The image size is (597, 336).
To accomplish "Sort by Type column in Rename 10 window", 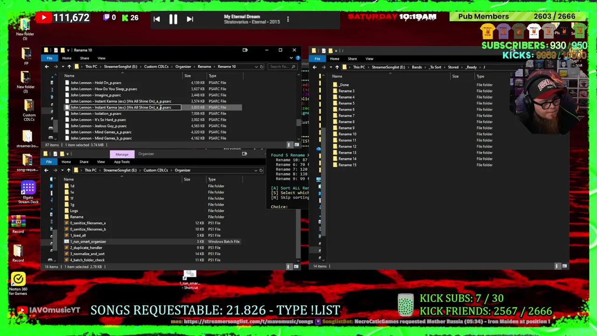I will (x=212, y=76).
